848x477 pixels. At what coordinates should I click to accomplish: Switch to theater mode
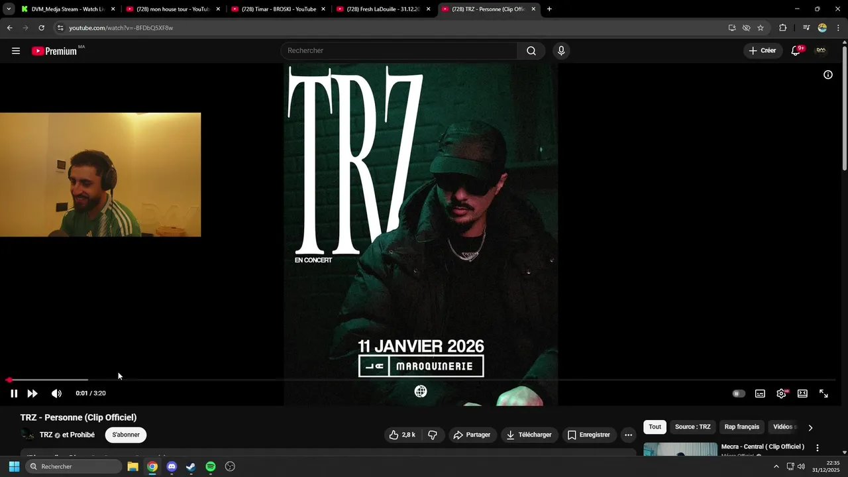pyautogui.click(x=802, y=394)
